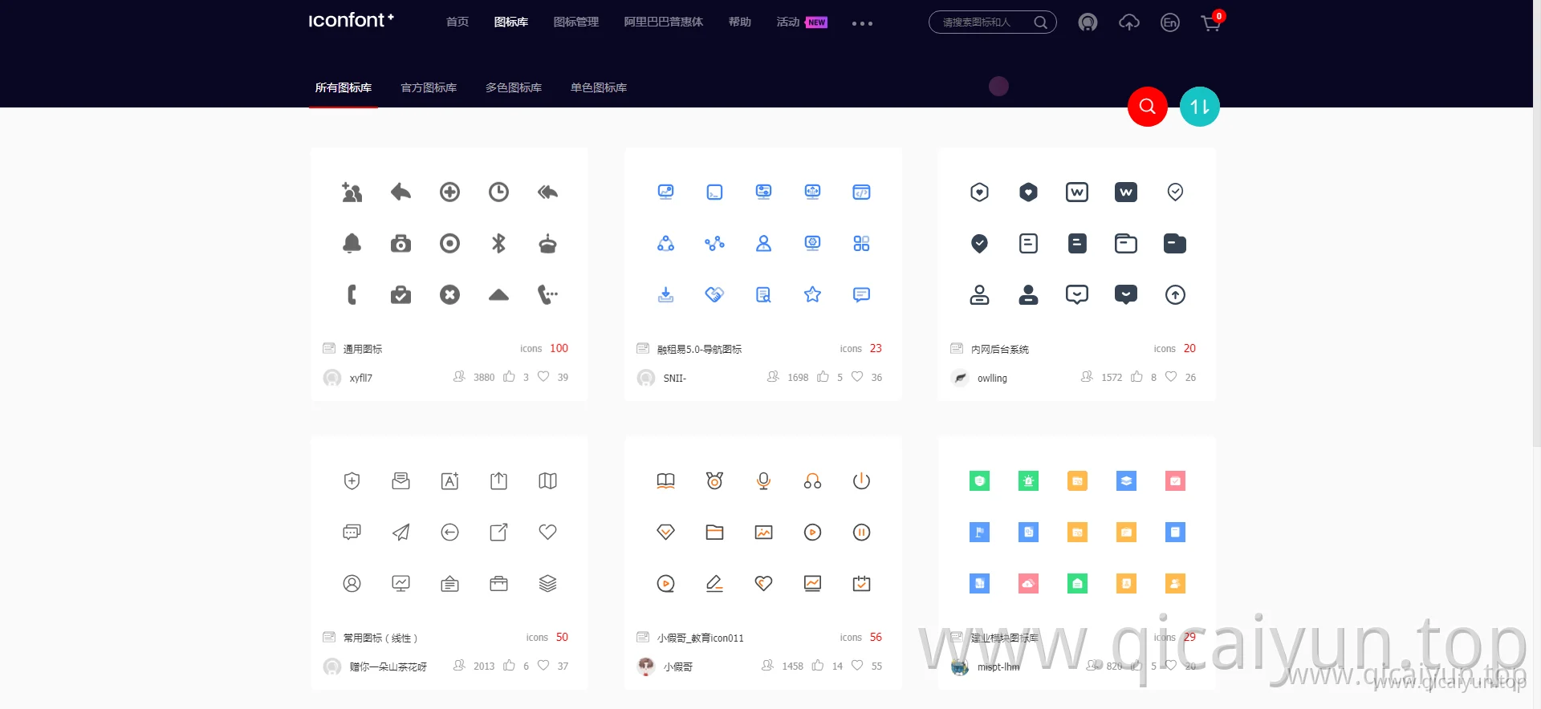
Task: Click the cloud upload icon in header
Action: click(x=1129, y=22)
